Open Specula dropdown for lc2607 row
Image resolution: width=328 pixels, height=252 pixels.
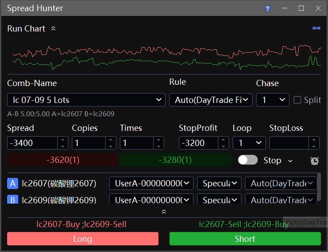[x=219, y=183]
